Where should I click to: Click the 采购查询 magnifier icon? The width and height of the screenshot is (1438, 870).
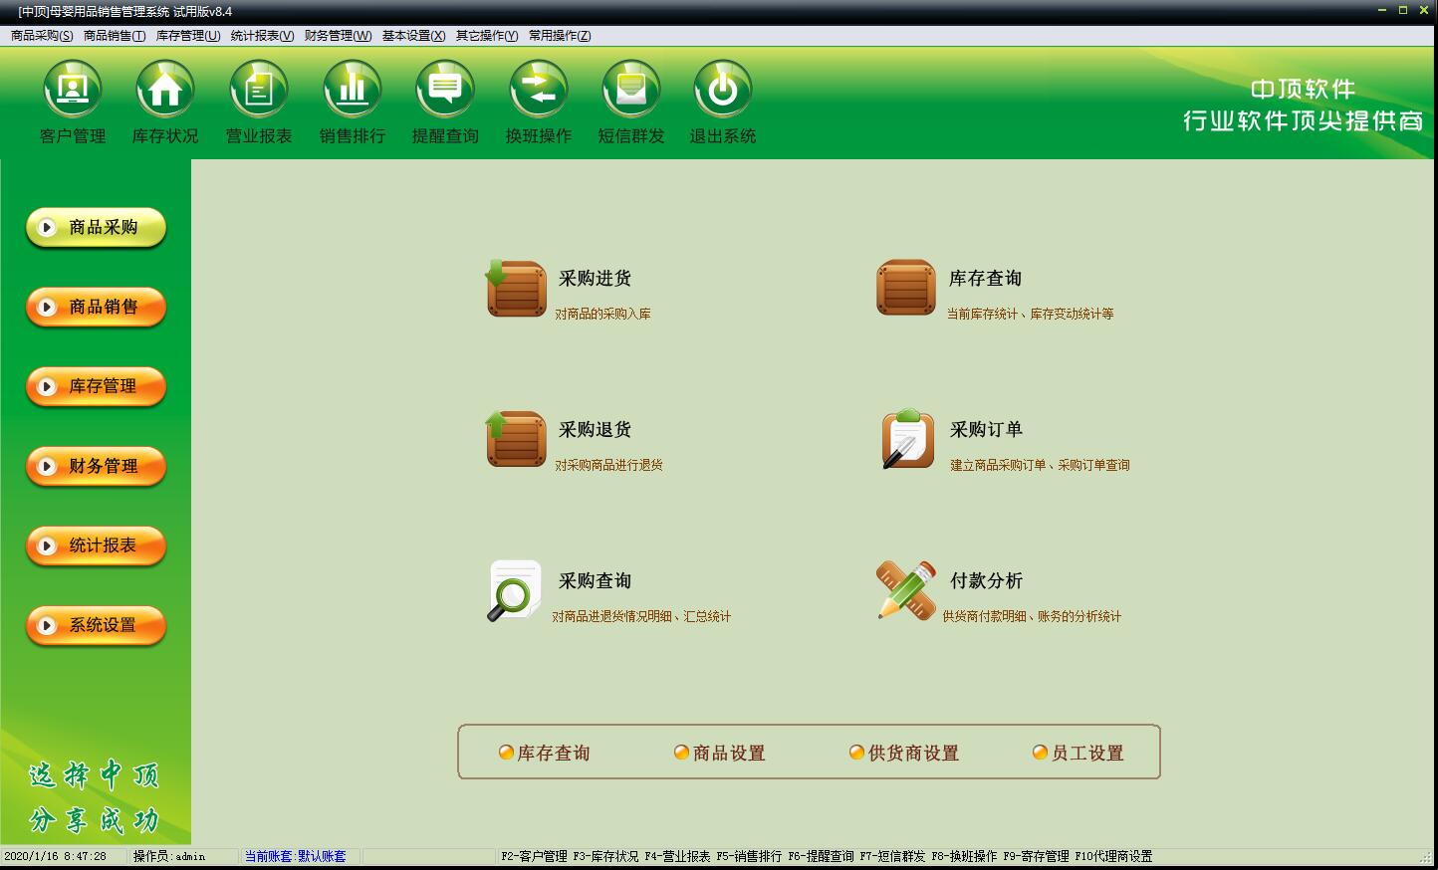click(x=514, y=590)
